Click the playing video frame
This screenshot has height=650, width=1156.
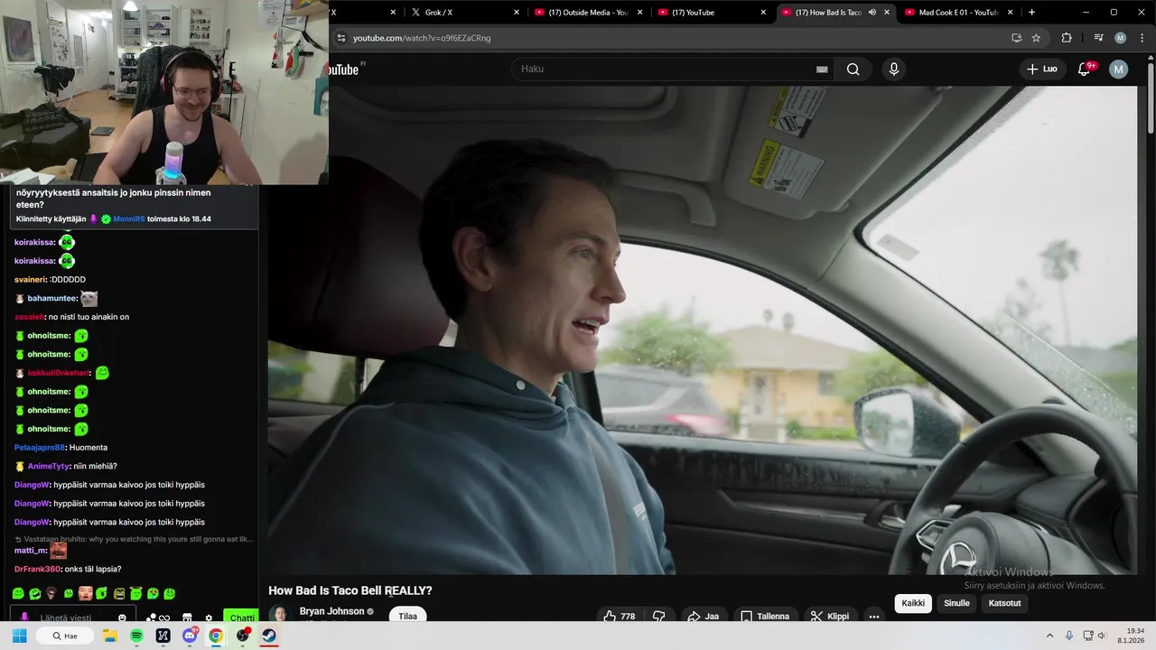click(703, 330)
